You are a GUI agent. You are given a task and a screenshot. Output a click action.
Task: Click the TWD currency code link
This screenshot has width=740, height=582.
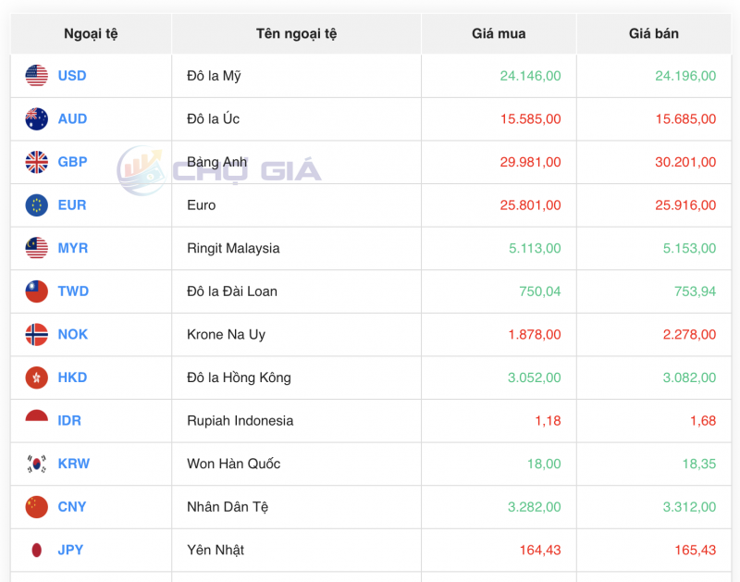73,291
